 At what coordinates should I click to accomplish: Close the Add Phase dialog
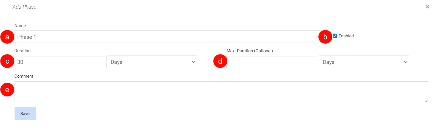(x=427, y=7)
